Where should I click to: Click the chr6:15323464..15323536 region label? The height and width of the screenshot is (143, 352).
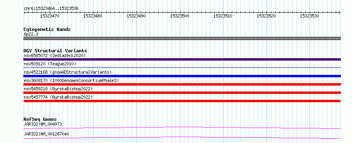pos(51,9)
